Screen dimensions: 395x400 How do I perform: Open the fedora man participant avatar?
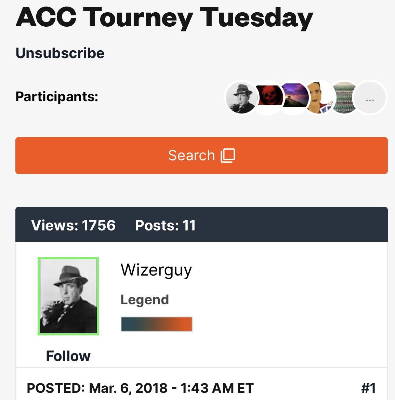pyautogui.click(x=241, y=98)
